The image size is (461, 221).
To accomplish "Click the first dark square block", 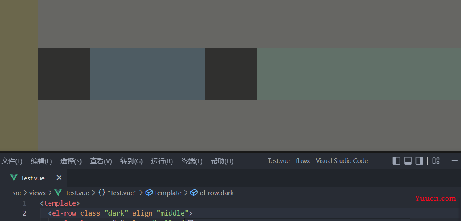I will coord(64,74).
